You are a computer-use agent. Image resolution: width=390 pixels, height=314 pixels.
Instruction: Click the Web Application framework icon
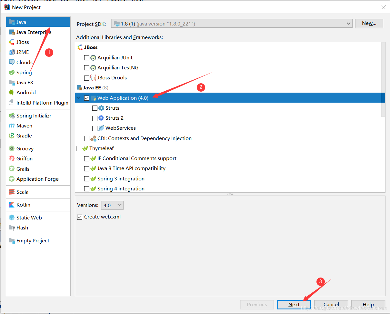pos(93,98)
